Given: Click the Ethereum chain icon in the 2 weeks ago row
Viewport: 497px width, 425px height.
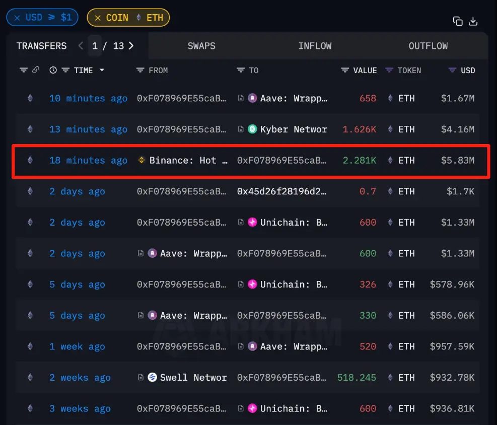Looking at the screenshot, I should [30, 378].
